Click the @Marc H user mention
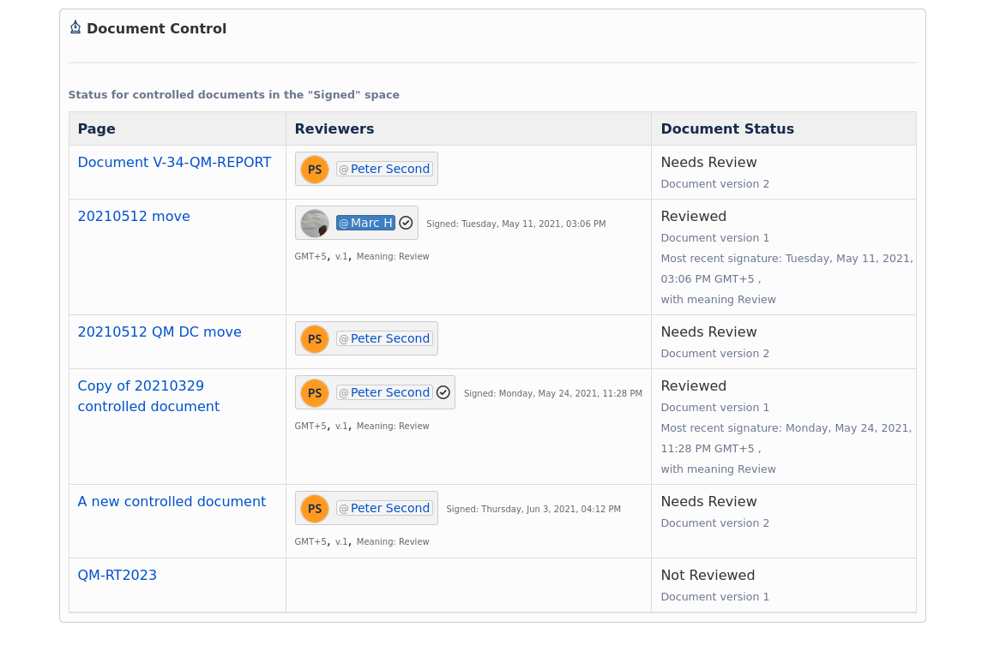Viewport: 982px width, 645px height. coord(365,223)
